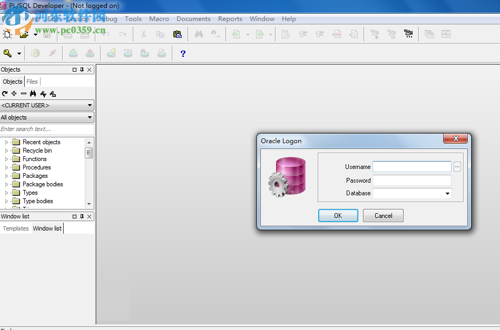The width and height of the screenshot is (500, 330).
Task: Toggle the pin on Window list panel
Action: click(82, 216)
